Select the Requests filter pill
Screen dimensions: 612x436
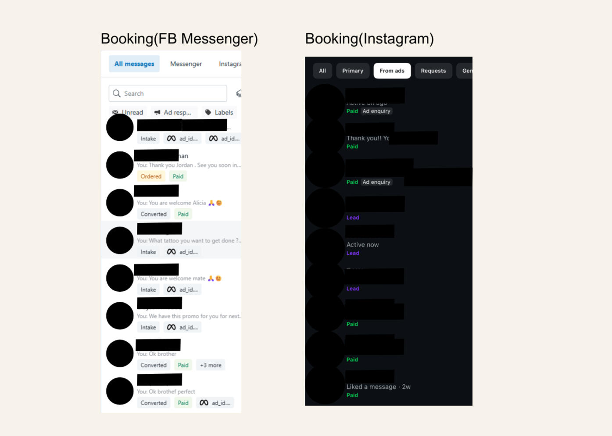433,71
